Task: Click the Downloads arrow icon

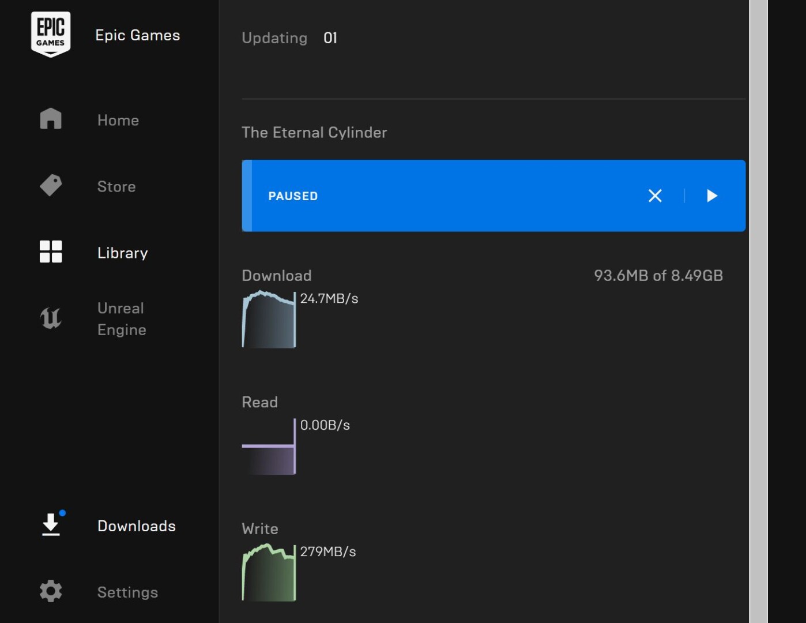Action: (x=51, y=525)
